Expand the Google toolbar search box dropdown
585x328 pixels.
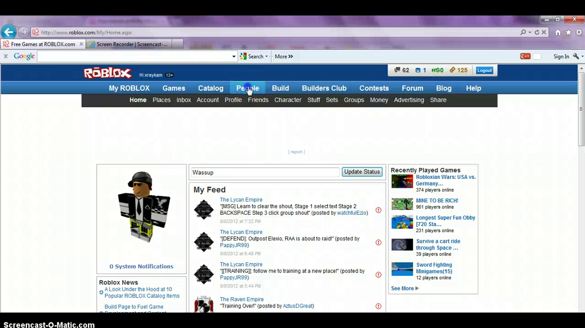[234, 56]
